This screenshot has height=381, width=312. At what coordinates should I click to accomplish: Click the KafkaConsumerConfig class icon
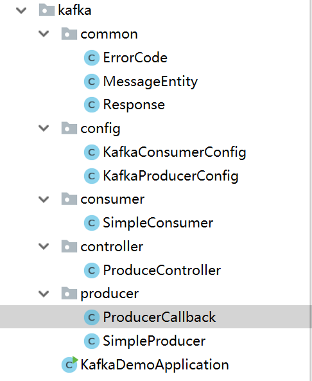pos(92,152)
